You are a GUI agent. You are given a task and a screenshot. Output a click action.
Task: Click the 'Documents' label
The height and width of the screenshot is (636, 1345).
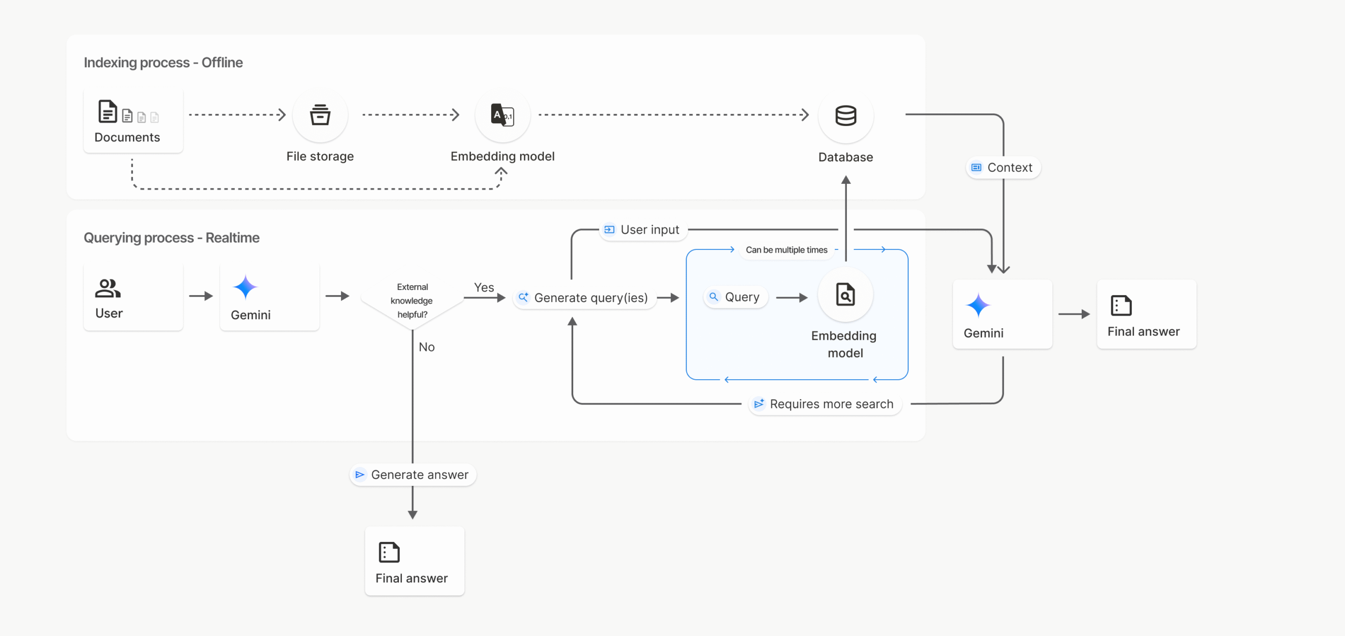[x=127, y=138]
